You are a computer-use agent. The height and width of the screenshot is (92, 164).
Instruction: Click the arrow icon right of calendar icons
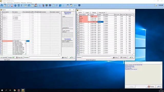click(x=75, y=5)
